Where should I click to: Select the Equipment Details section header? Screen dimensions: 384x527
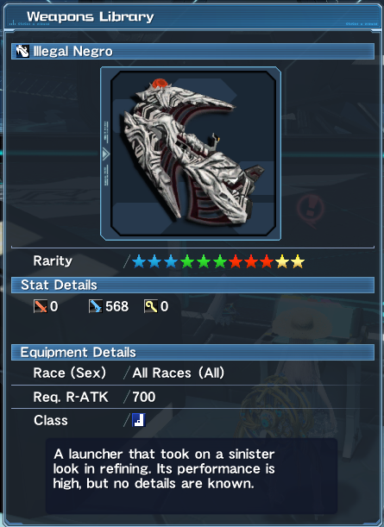192,352
